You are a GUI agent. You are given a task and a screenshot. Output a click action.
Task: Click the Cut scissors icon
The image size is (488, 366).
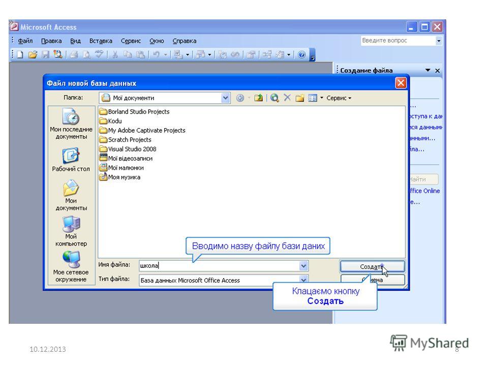[115, 55]
